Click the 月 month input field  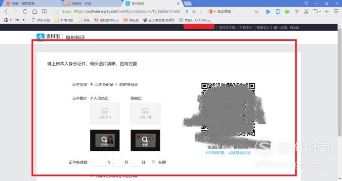[x=118, y=162]
